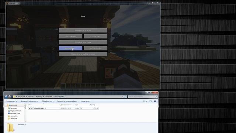Select Roaming in the address breadcrumb
This screenshot has height=133, width=236.
click(39, 97)
